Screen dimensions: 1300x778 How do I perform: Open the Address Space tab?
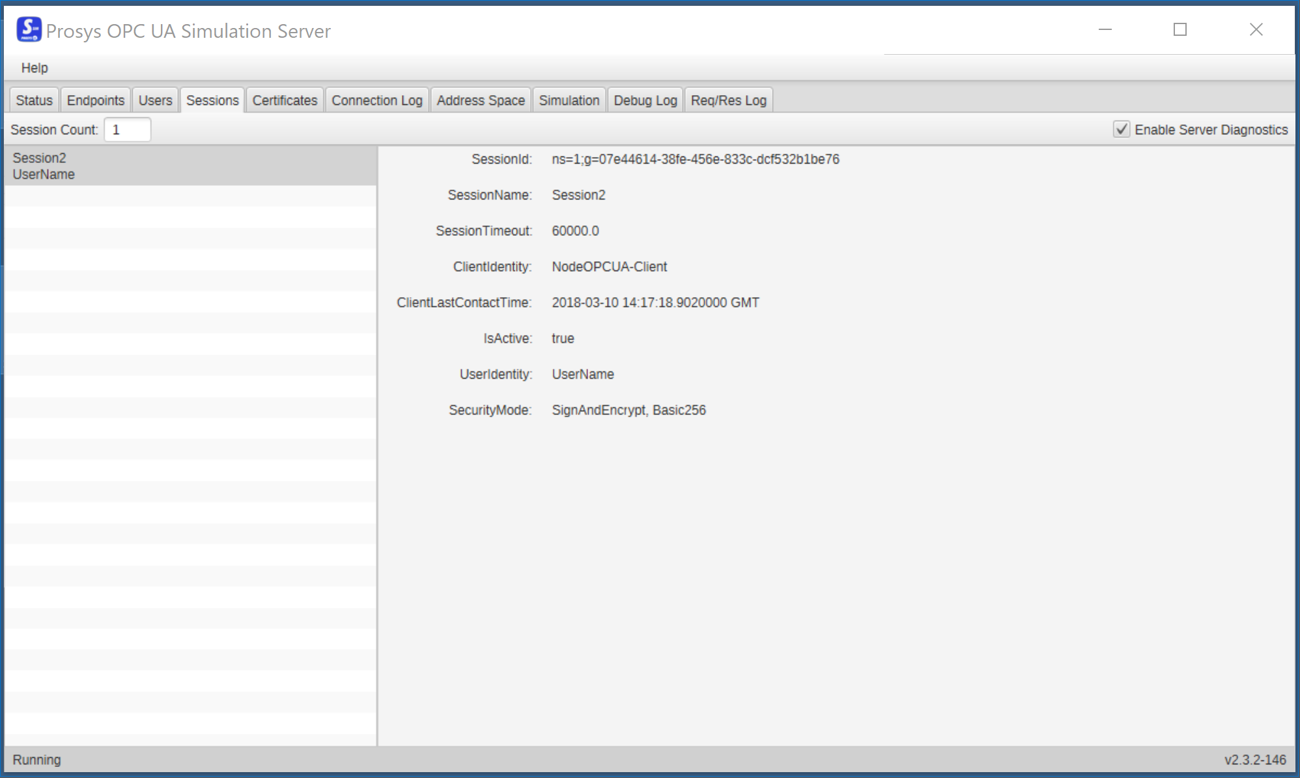pyautogui.click(x=481, y=100)
